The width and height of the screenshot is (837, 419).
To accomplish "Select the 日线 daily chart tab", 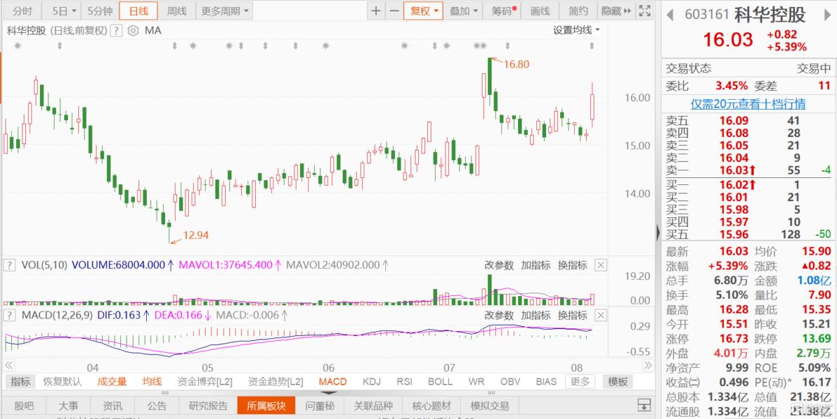I will pos(138,10).
